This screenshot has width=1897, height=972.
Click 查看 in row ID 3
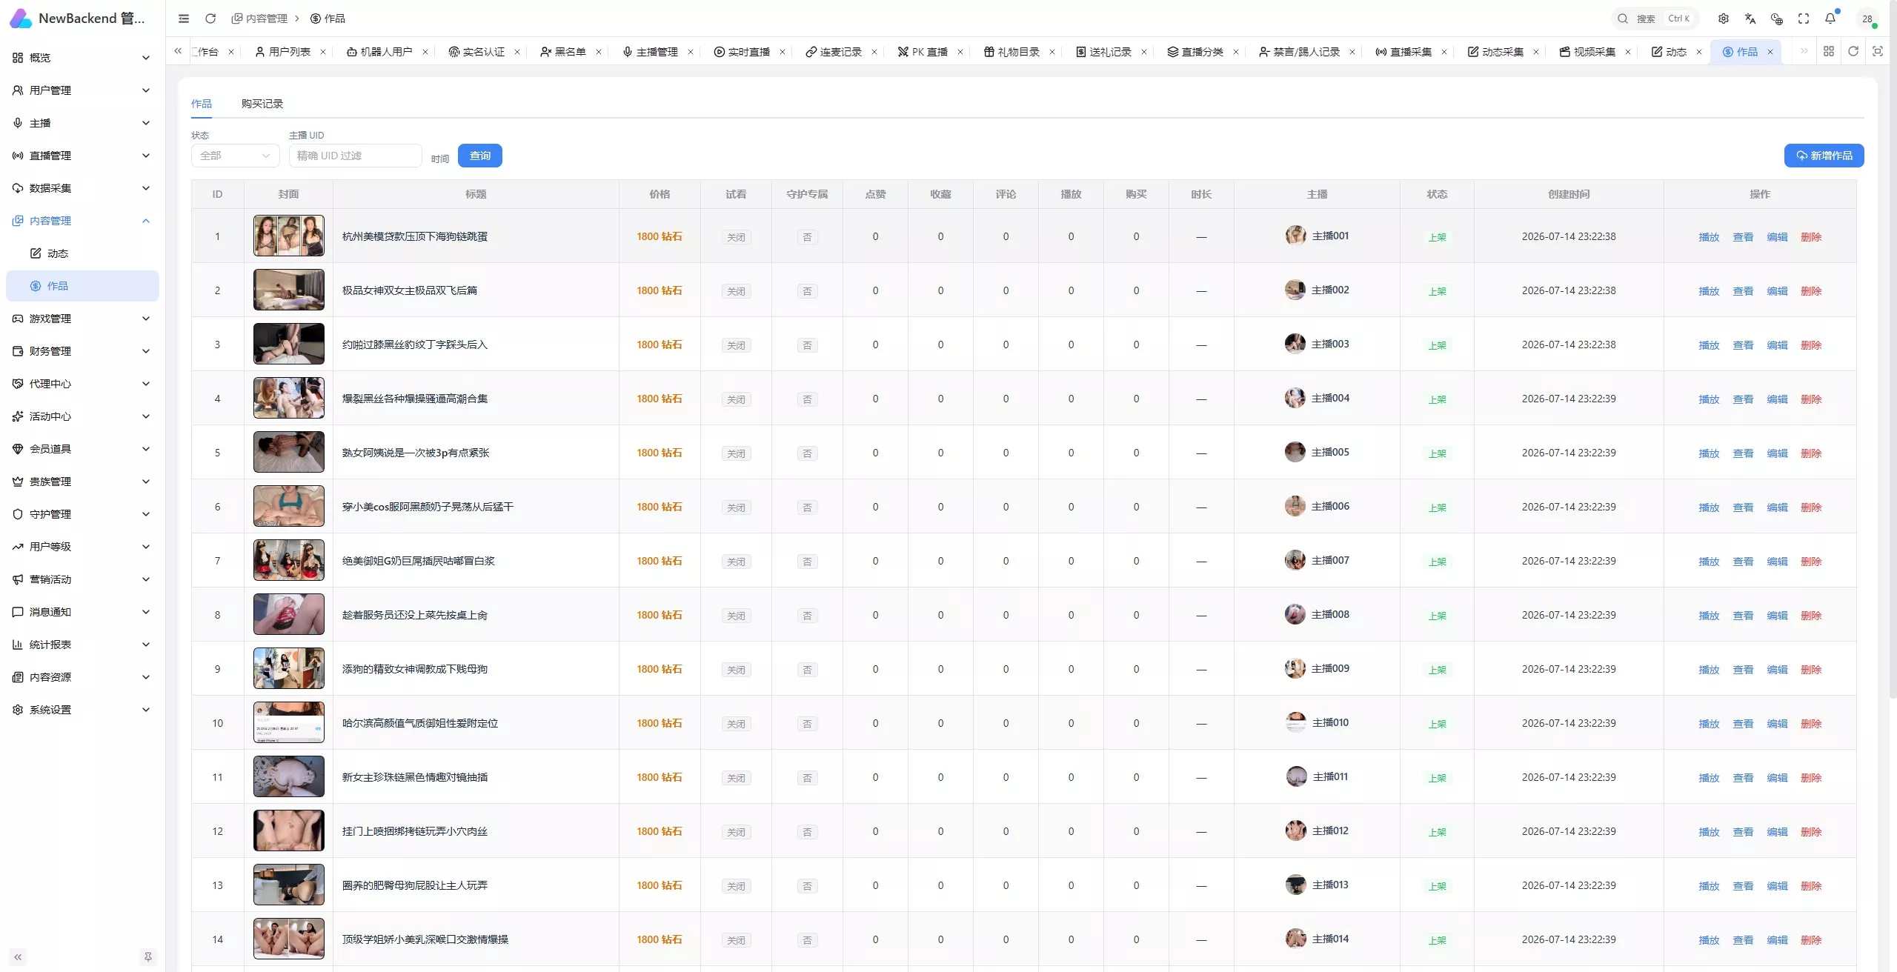(x=1743, y=345)
